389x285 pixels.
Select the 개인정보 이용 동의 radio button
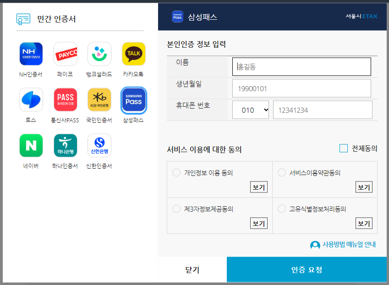tap(176, 172)
